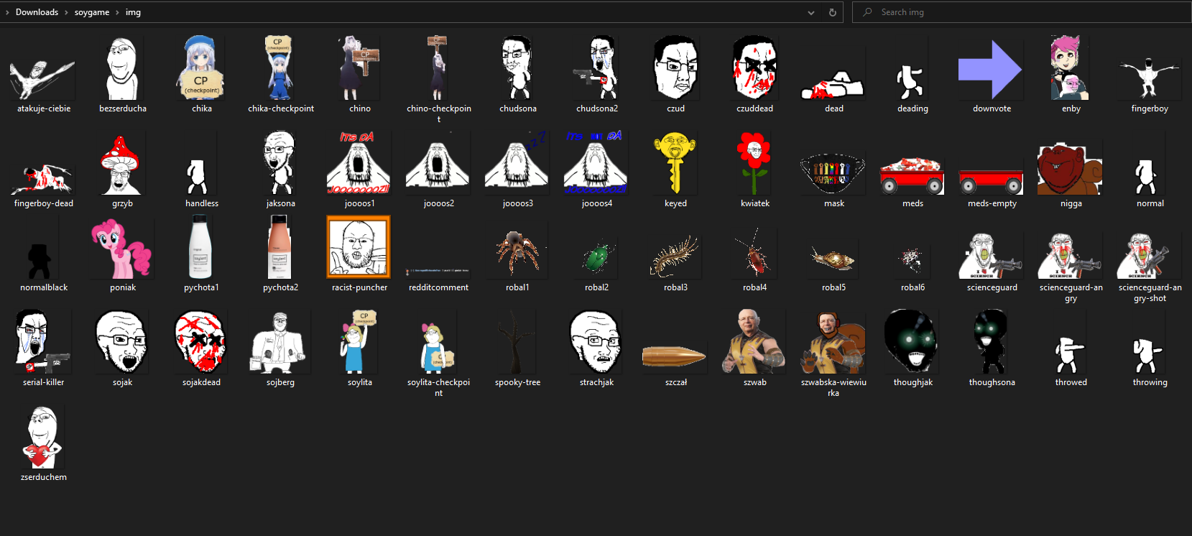Select the meds-empty wagon thumbnail
Viewport: 1192px width, 536px height.
pos(992,182)
